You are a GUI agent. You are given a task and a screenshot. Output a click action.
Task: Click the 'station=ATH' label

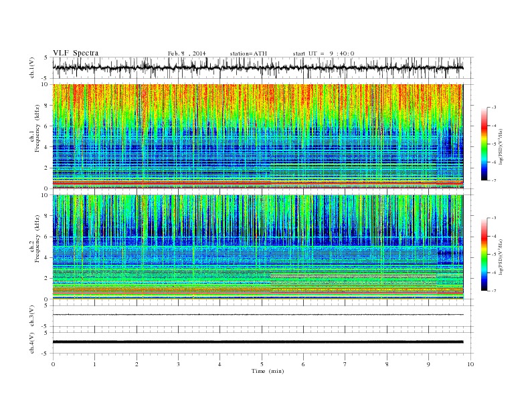click(248, 53)
